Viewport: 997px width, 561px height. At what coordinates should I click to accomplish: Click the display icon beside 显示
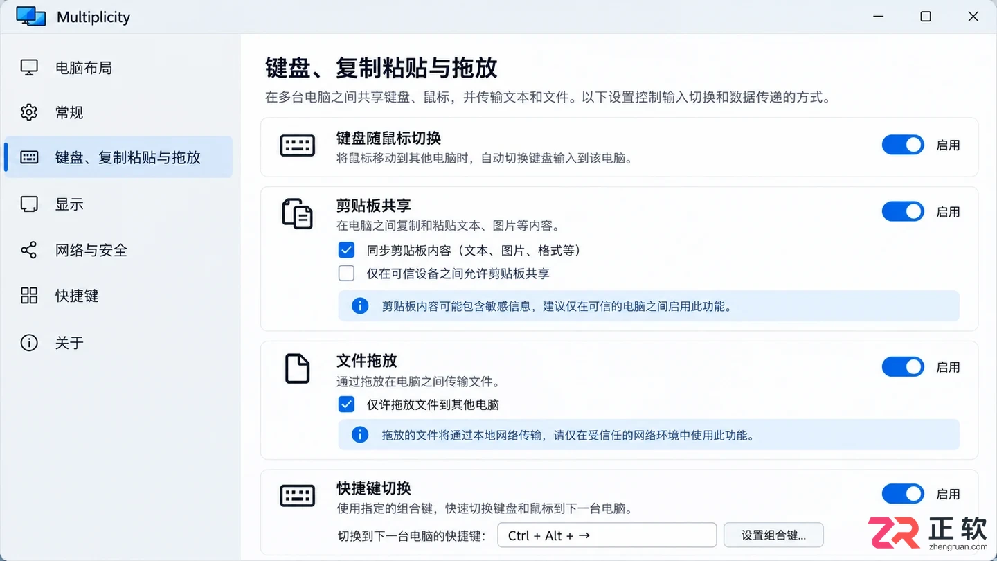(29, 204)
